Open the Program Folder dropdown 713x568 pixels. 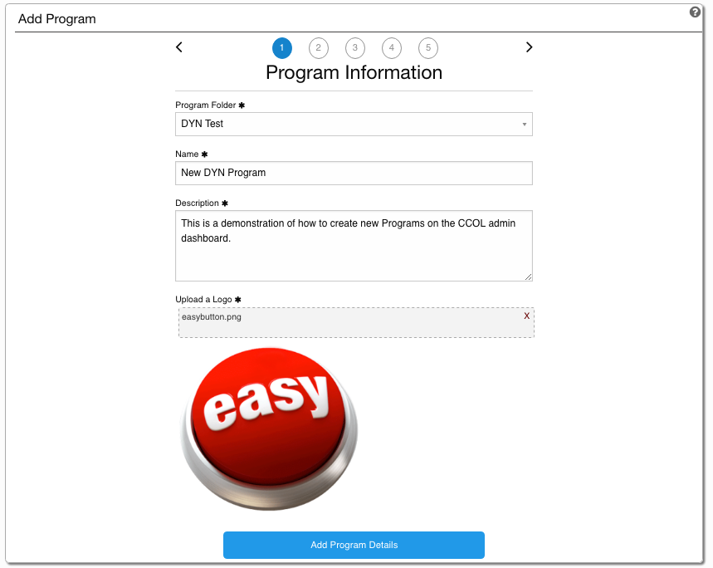pyautogui.click(x=354, y=125)
